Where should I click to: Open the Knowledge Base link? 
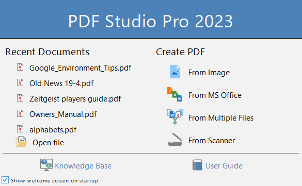click(83, 166)
